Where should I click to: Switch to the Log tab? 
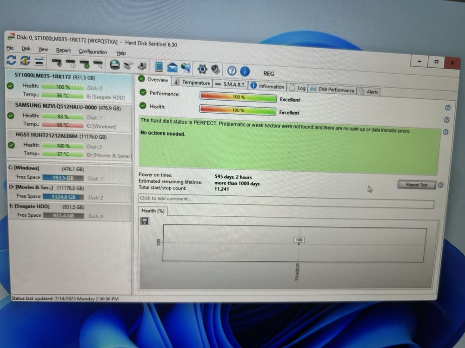pyautogui.click(x=298, y=88)
